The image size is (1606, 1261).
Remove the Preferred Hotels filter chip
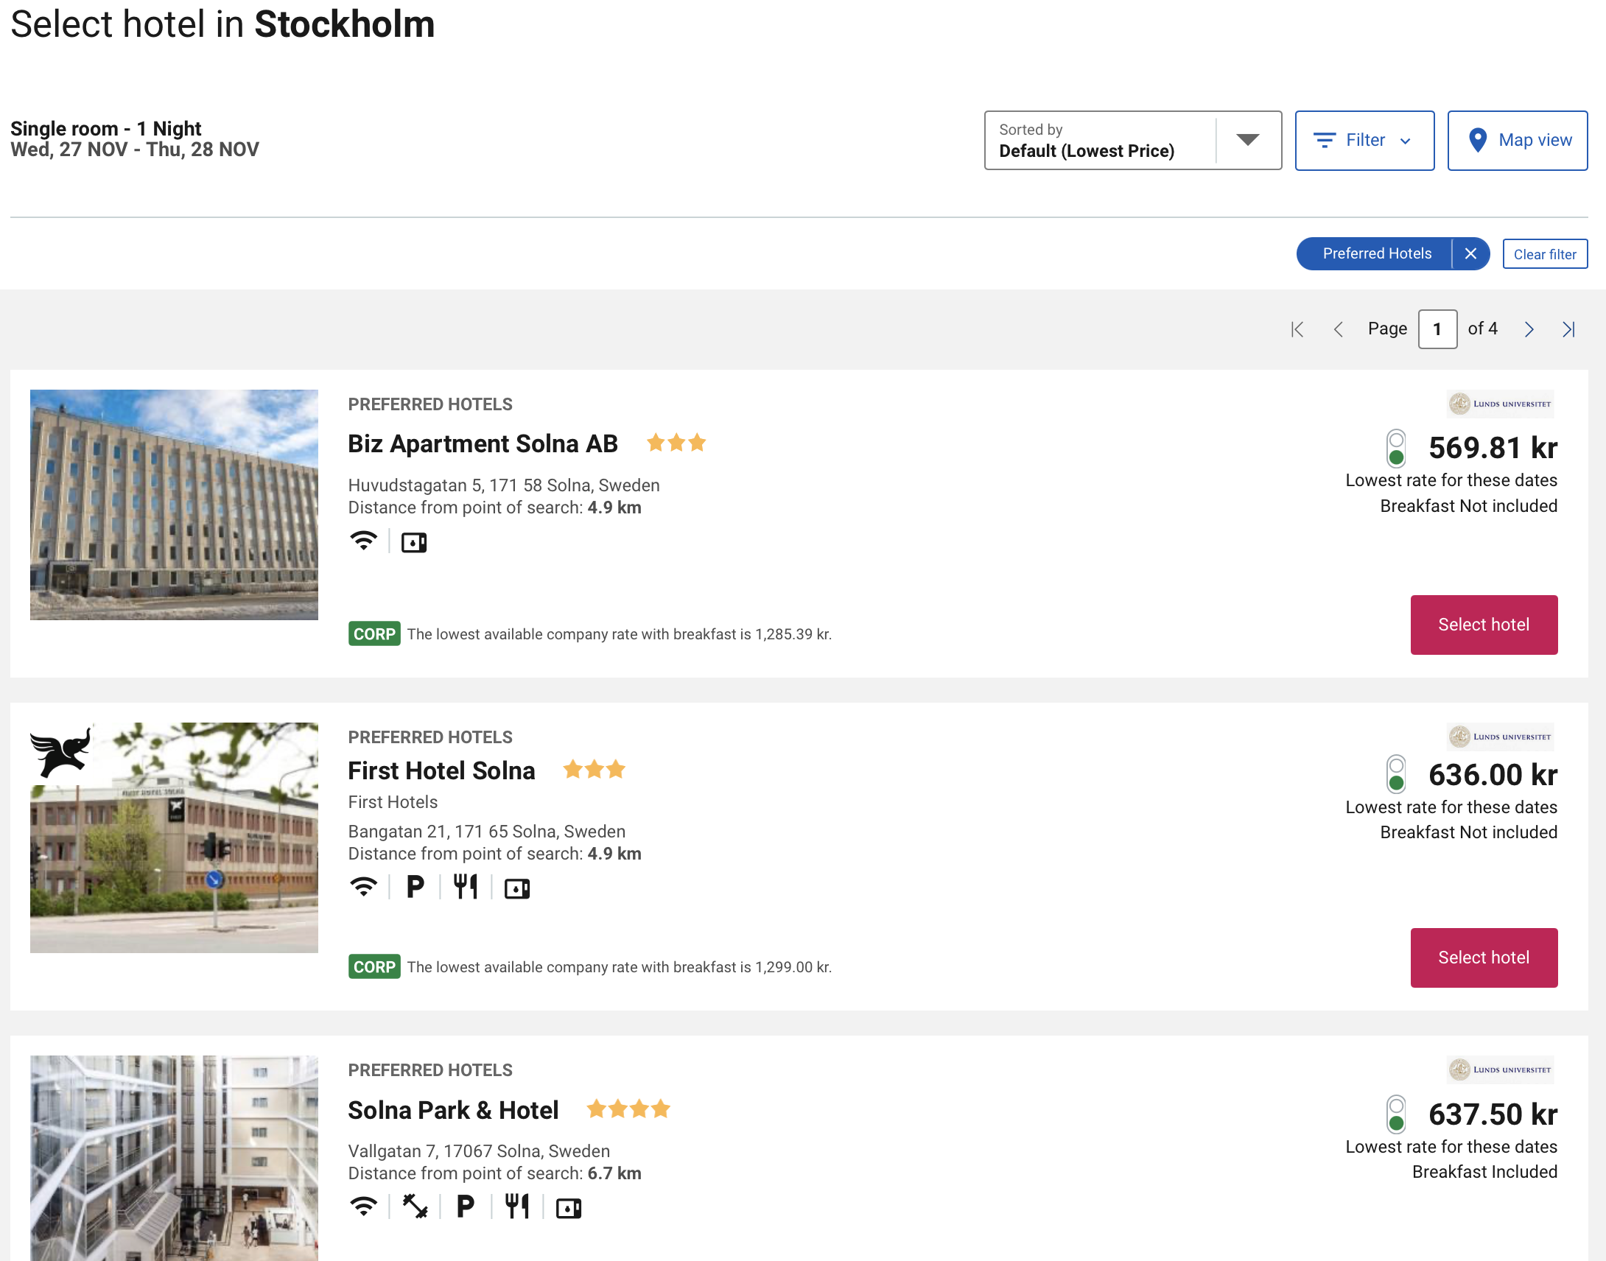pos(1470,254)
